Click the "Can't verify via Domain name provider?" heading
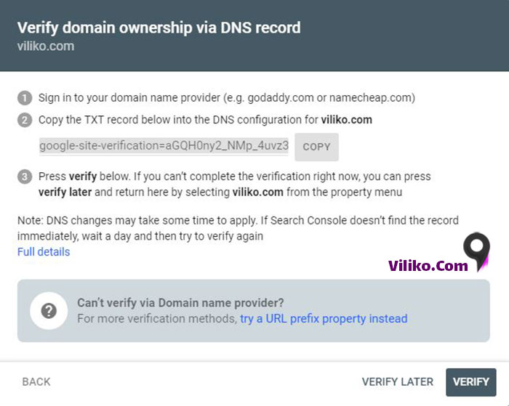Viewport: 509px width, 406px height. pos(180,303)
